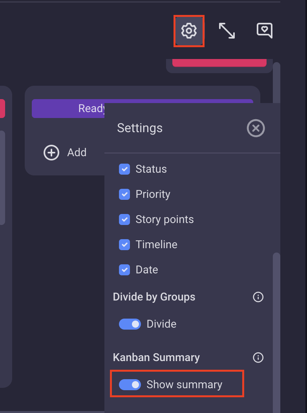Turn off the Divide toggle
Screen dimensions: 307x413
tap(130, 324)
